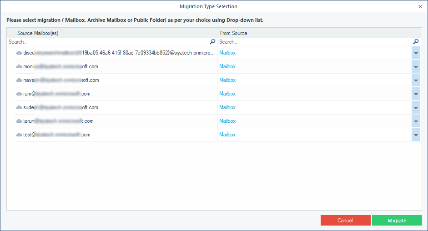The image size is (428, 231).
Task: Click search magnifier icon in Source Mailbox column
Action: [212, 42]
